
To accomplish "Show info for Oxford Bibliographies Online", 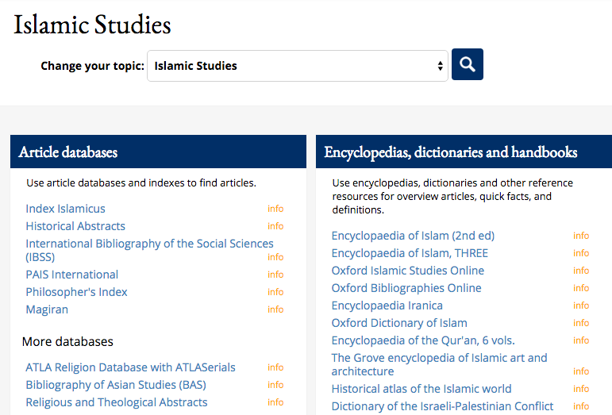I will pos(581,288).
